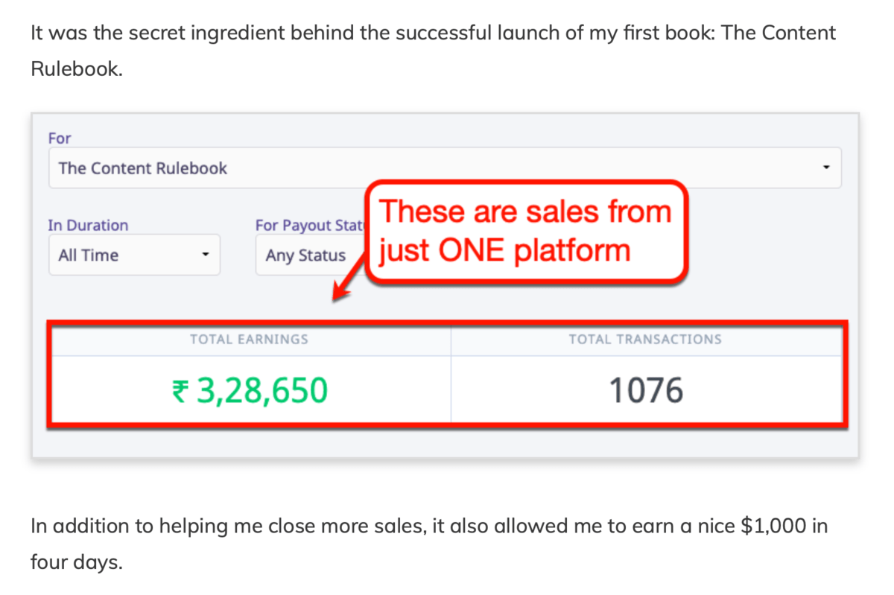Image resolution: width=894 pixels, height=595 pixels.
Task: Click the small arrow on the All Time selector
Action: click(x=206, y=255)
